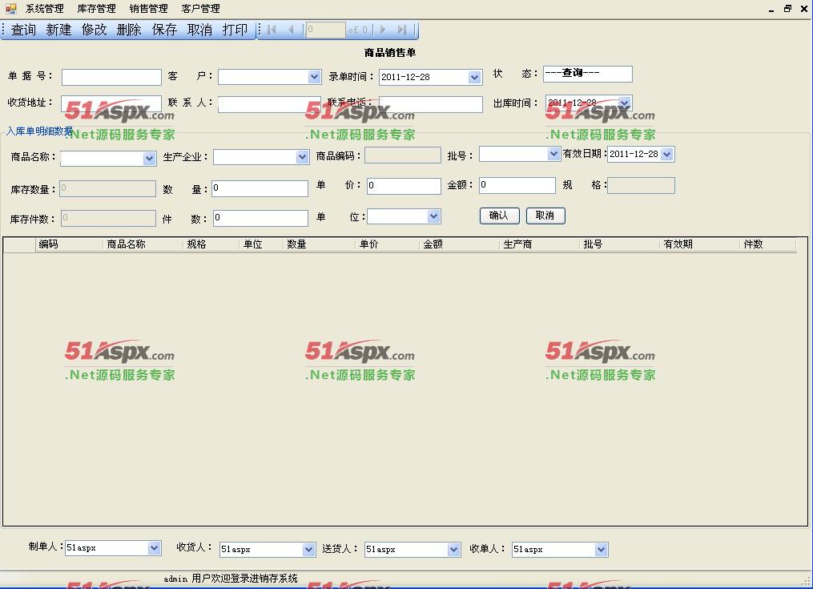Screen dimensions: 813x589
Task: Click the 商品名称 column header
Action: coord(143,244)
